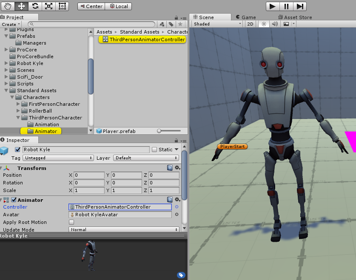356x280 pixels.
Task: Click the asset label tag button in preview
Action: [181, 275]
